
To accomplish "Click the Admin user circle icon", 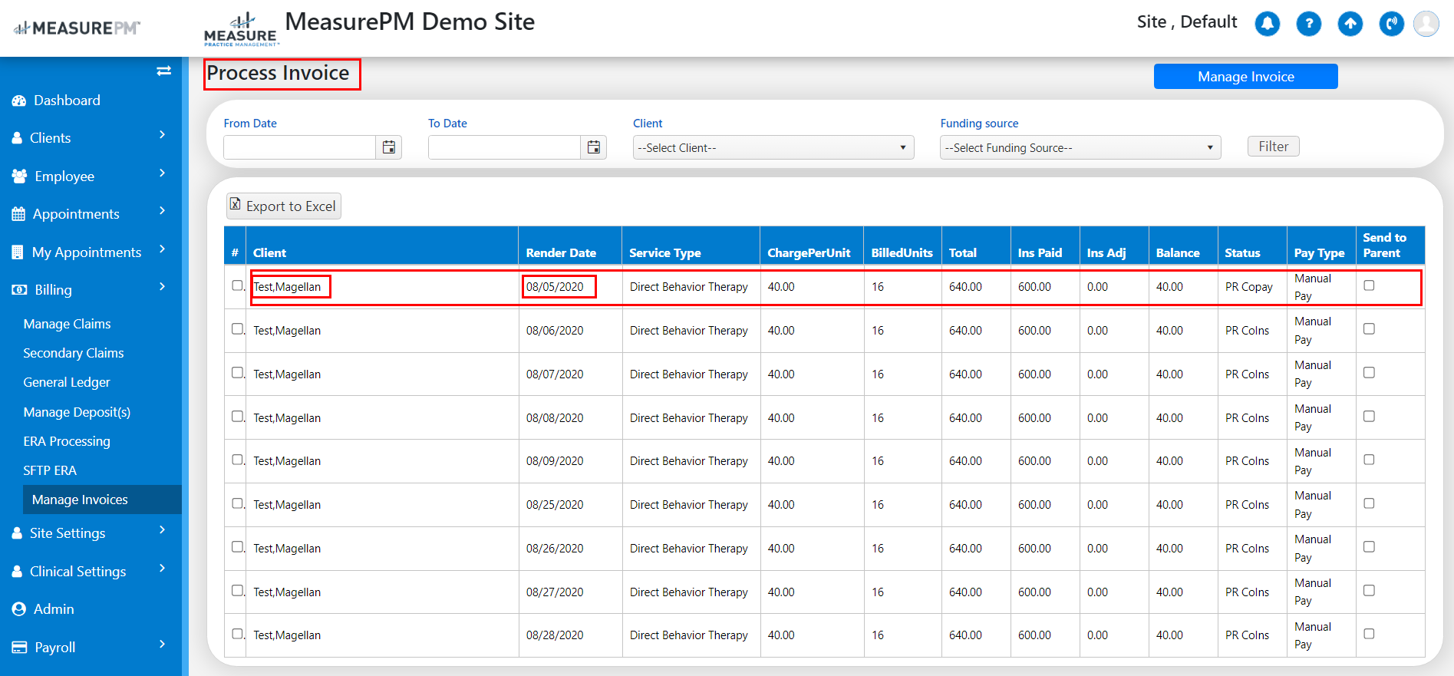I will [x=19, y=609].
